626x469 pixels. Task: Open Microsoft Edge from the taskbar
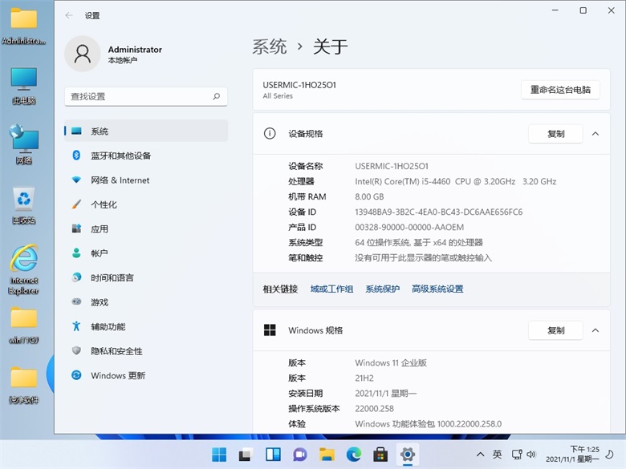click(x=353, y=455)
